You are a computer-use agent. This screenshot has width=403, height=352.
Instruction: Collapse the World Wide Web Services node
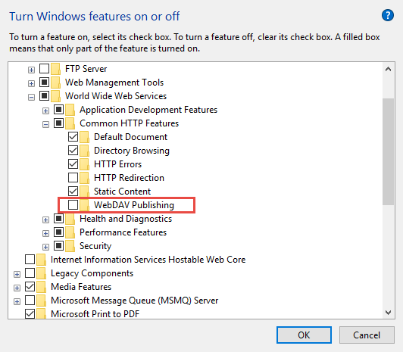(x=31, y=97)
